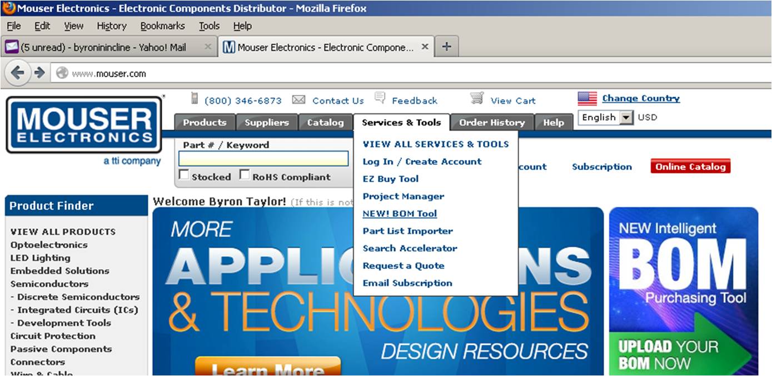Viewport: 772px width, 376px height.
Task: Open the File menu
Action: (x=14, y=26)
